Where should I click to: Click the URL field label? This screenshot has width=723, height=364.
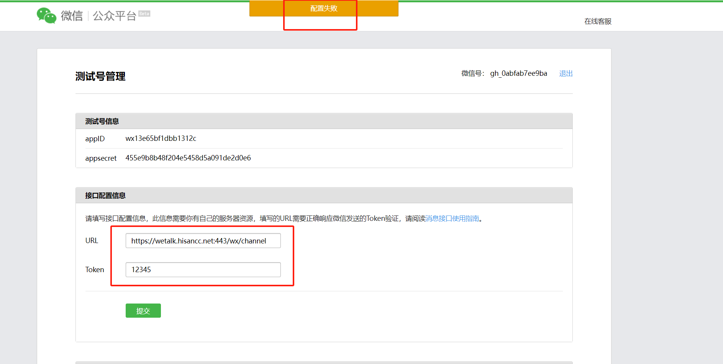click(92, 241)
